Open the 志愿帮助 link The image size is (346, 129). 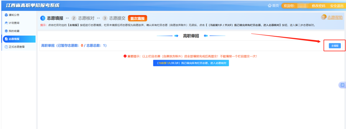335,17
